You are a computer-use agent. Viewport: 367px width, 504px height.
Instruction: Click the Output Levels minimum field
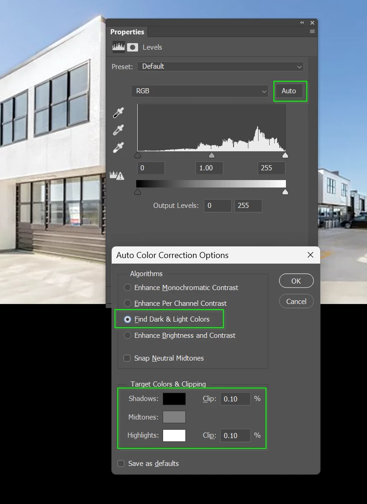pyautogui.click(x=217, y=206)
